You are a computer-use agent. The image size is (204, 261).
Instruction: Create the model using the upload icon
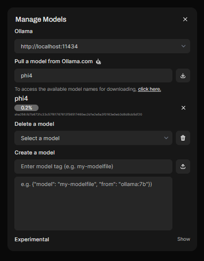pos(183,166)
